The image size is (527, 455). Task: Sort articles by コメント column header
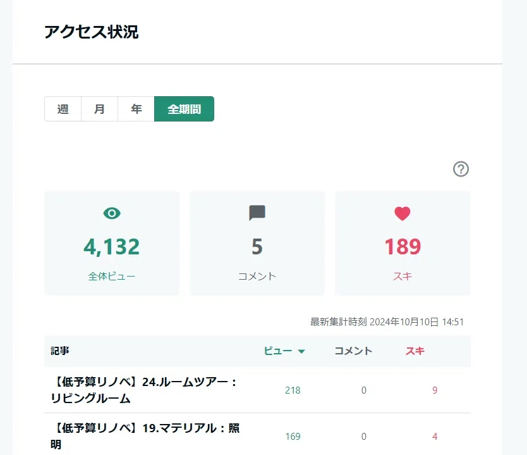click(x=354, y=351)
